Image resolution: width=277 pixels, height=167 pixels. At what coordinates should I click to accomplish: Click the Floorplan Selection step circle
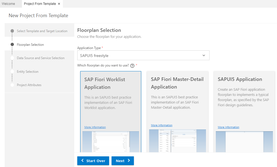coord(12,44)
